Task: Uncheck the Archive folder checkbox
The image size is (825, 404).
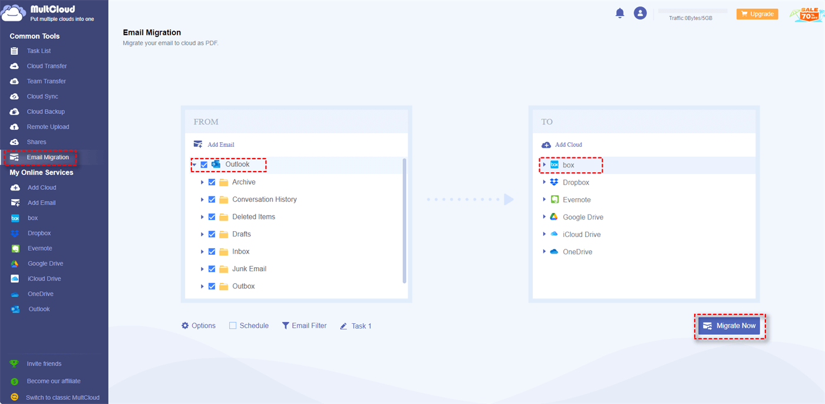Action: (x=212, y=182)
